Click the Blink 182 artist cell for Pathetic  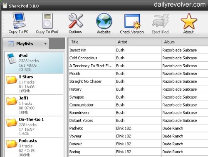pyautogui.click(x=138, y=128)
